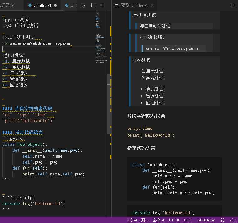238x223 pixels.
Task: Change end of line sequence CRLF
Action: click(x=188, y=220)
